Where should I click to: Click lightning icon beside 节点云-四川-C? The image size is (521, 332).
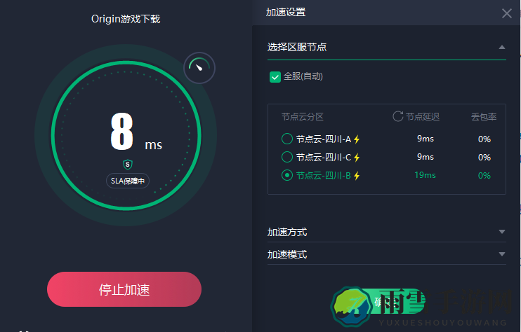[357, 158]
